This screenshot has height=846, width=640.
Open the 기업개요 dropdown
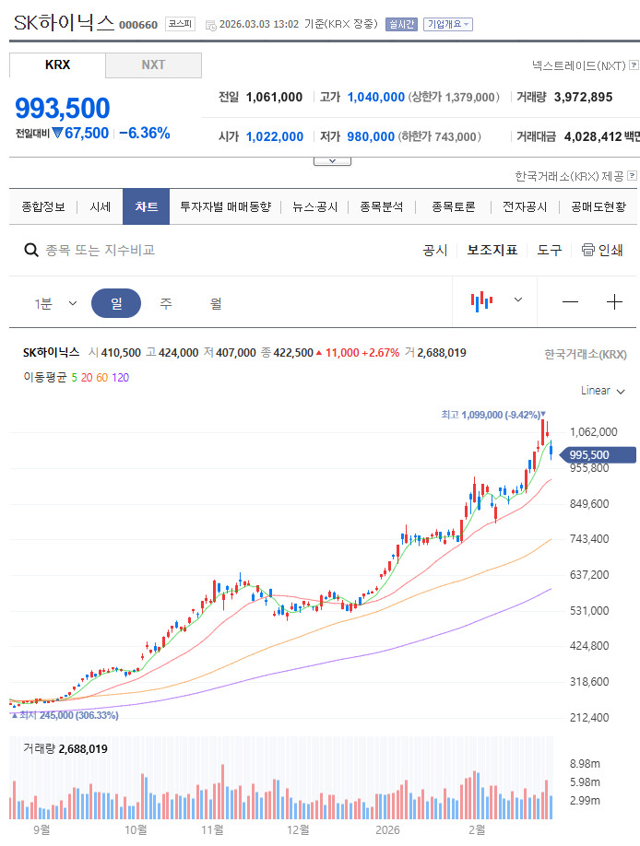click(x=448, y=24)
